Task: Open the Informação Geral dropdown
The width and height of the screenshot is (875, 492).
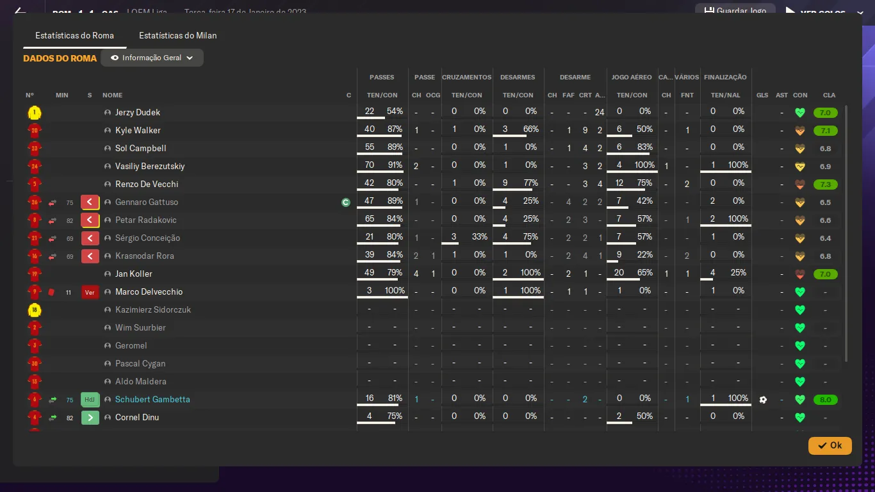Action: point(152,58)
